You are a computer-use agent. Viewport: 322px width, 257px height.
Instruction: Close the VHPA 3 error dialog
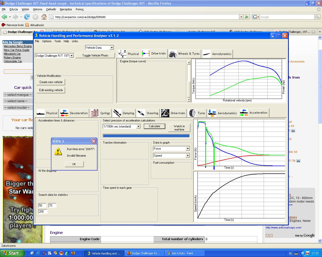(x=94, y=141)
